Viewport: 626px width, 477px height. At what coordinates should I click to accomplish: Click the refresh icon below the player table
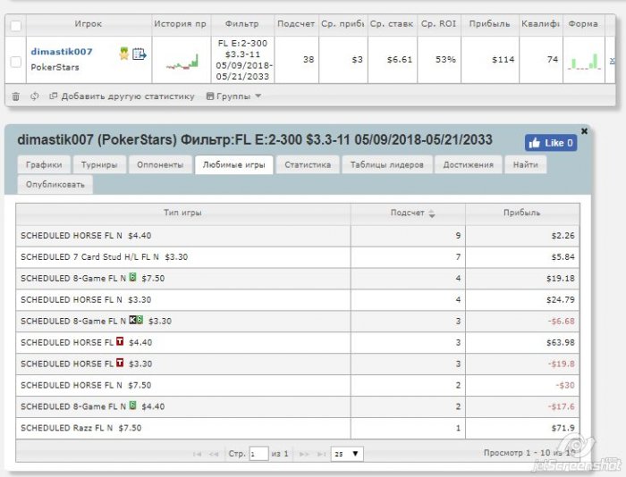point(34,96)
